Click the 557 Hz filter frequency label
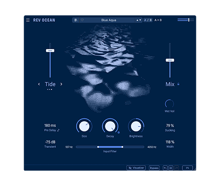Screen dimensions: 220x186 [69, 147]
